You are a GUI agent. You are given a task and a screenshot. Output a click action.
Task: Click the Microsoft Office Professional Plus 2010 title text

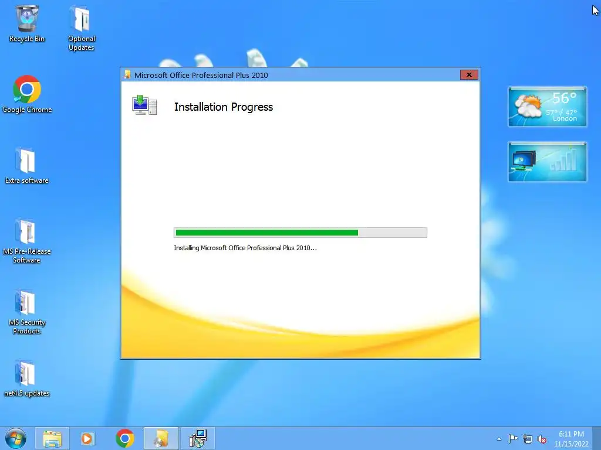pos(201,75)
